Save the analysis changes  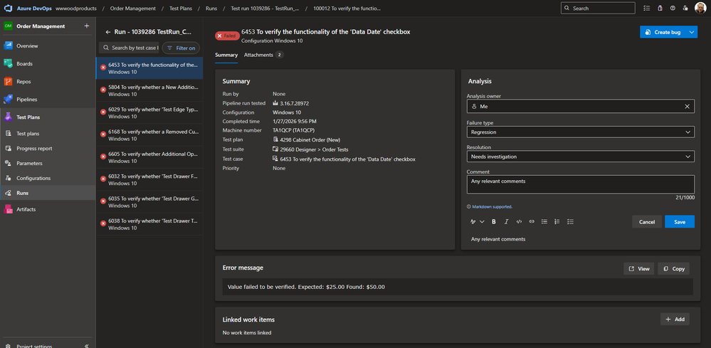679,222
